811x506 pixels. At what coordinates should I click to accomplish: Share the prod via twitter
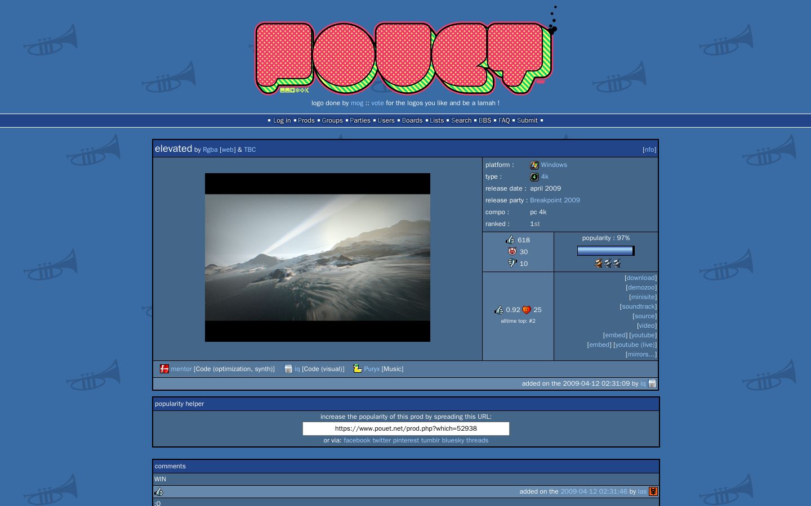(x=381, y=440)
